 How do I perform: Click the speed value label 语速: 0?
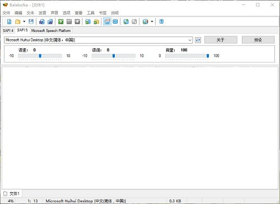coord(27,50)
